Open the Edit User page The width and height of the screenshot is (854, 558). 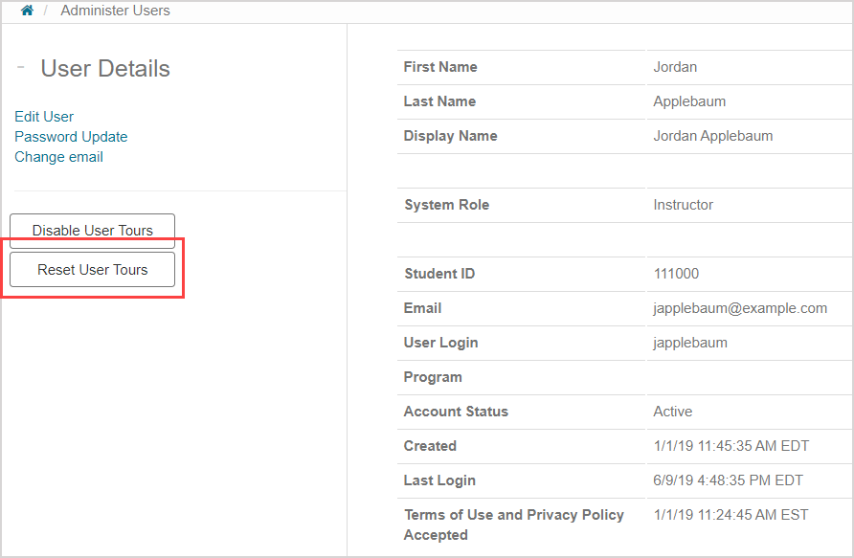click(x=43, y=116)
